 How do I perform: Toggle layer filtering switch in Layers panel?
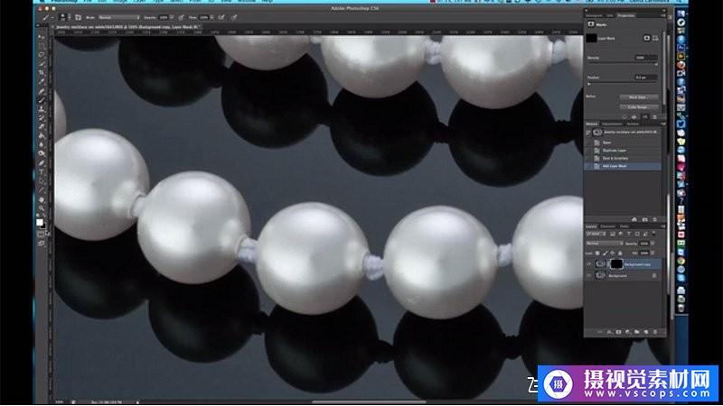653,234
